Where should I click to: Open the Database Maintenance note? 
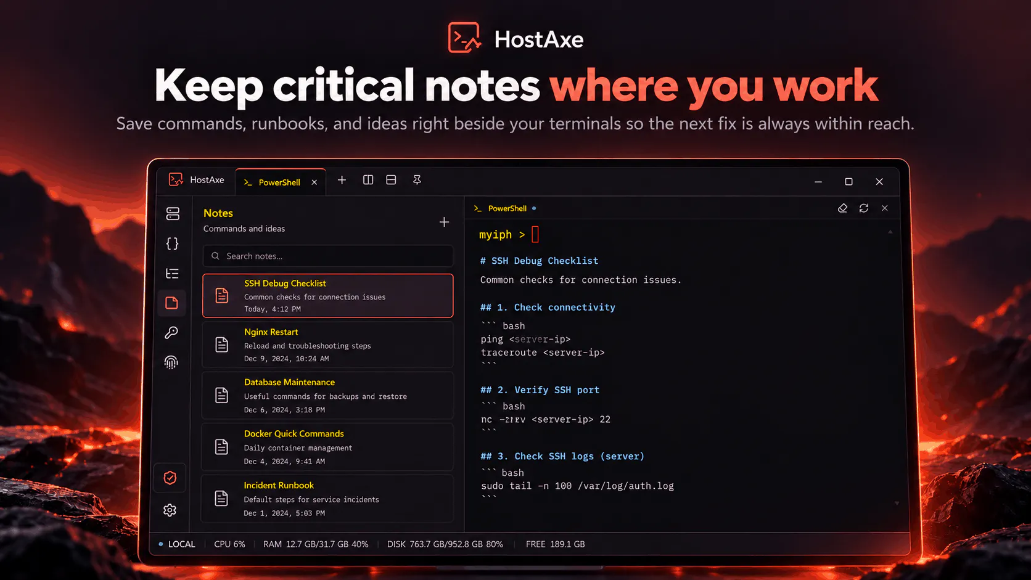[328, 395]
